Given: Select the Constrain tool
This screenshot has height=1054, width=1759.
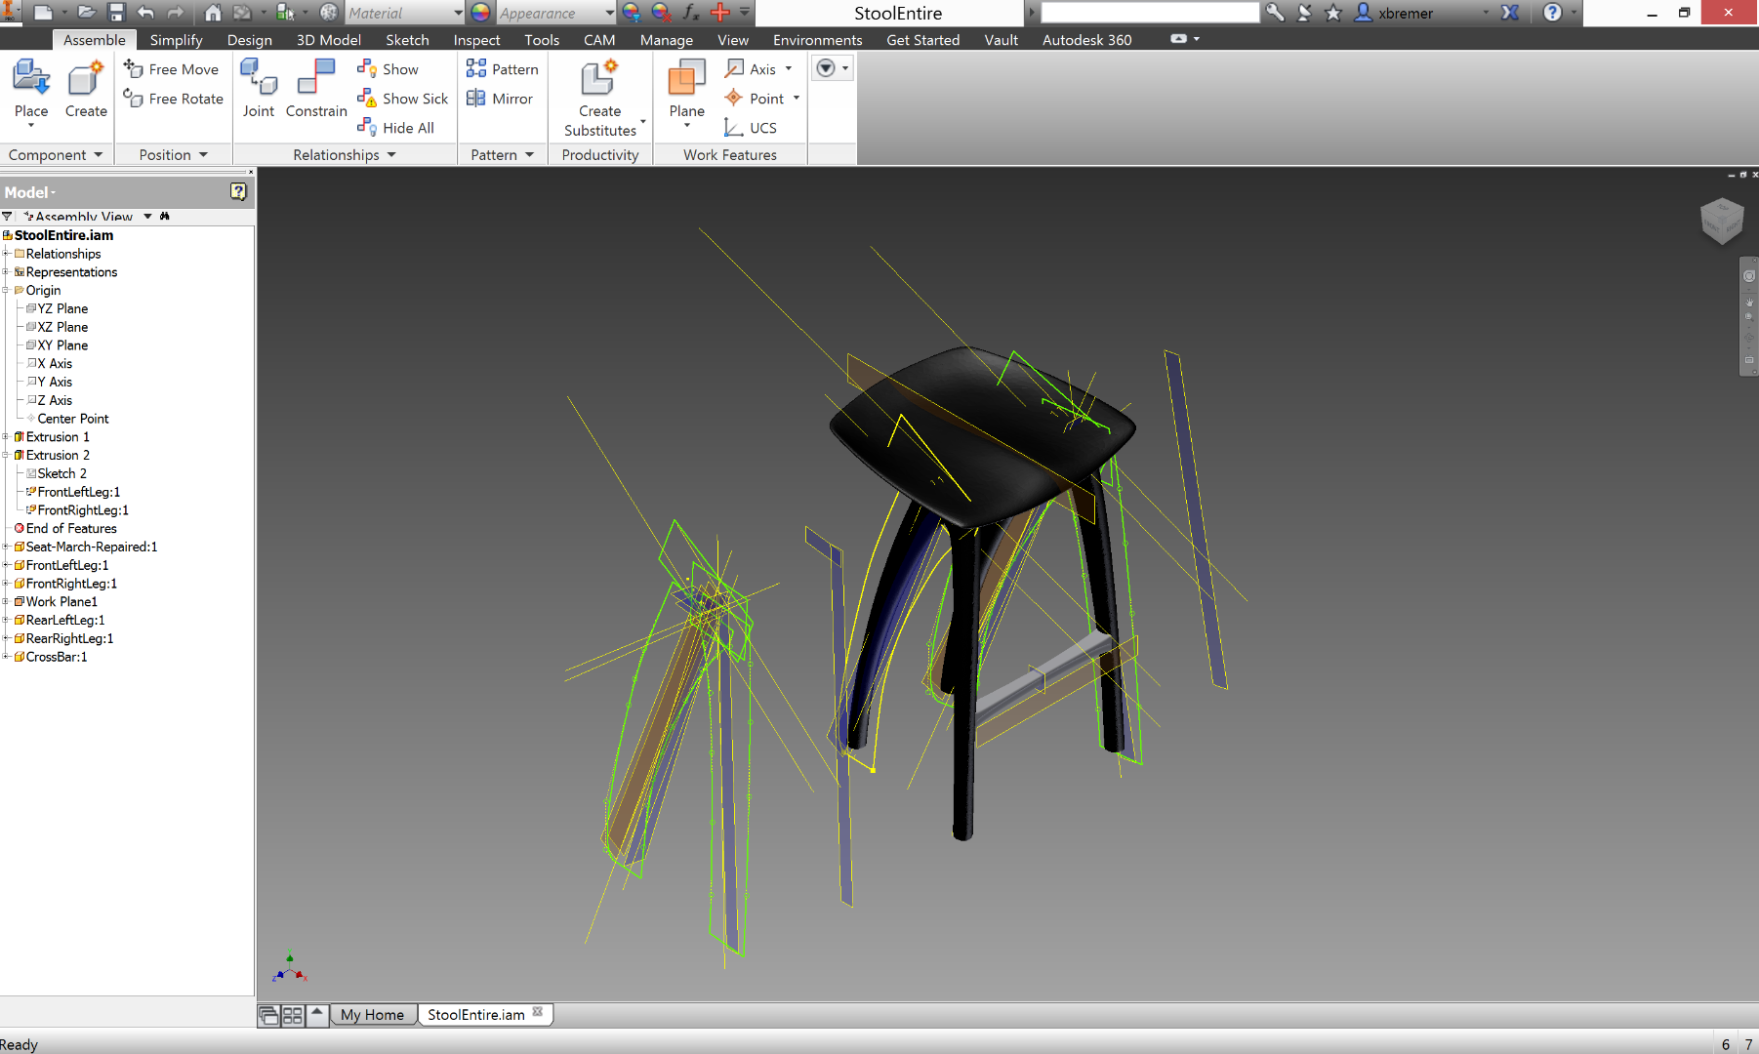Looking at the screenshot, I should pos(316,90).
